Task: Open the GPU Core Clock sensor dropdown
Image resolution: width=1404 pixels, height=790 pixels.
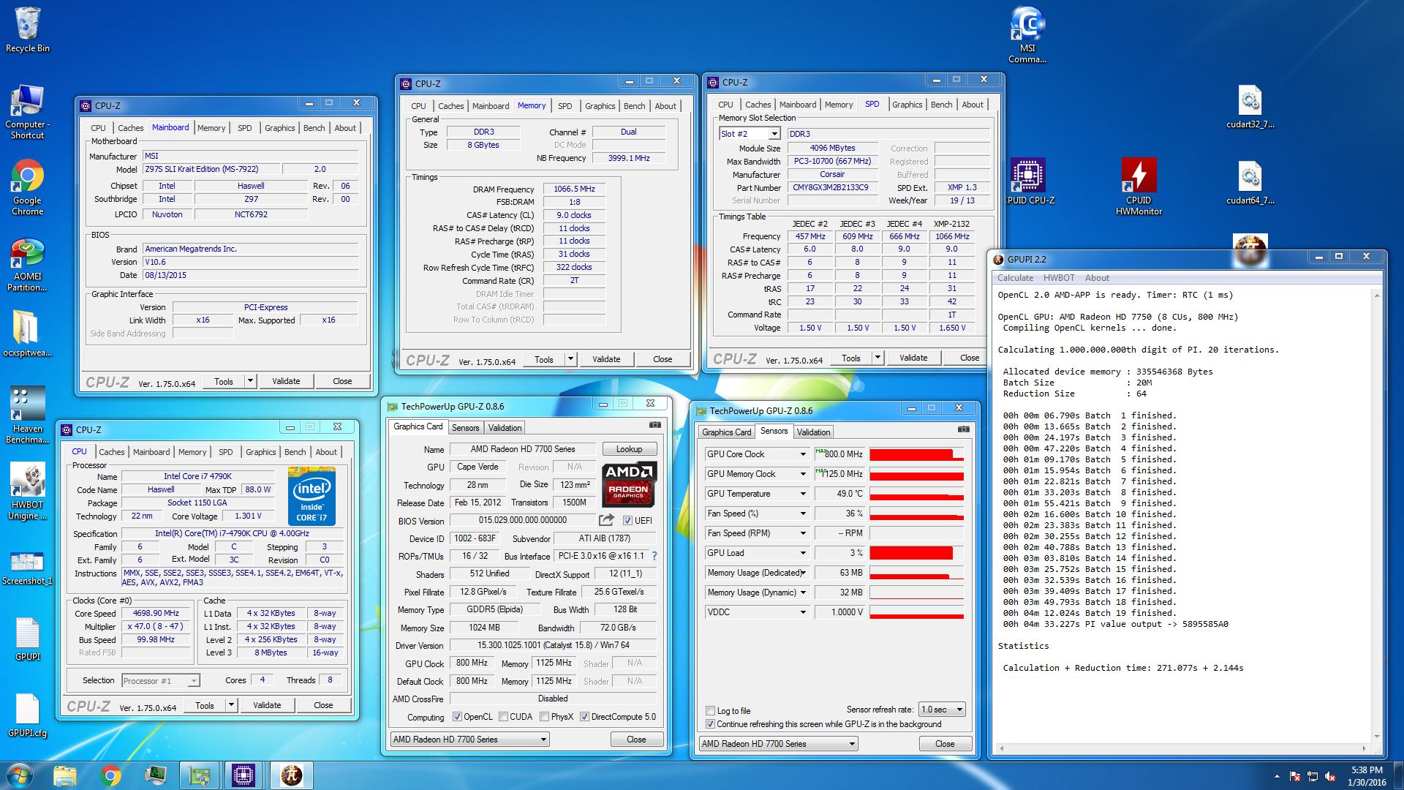Action: click(802, 454)
